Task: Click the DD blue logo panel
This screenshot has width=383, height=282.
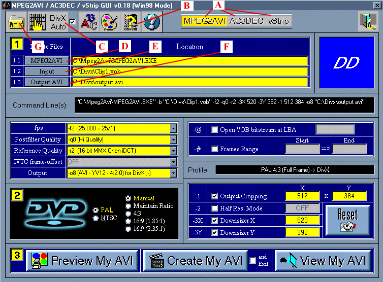Action: 346,63
